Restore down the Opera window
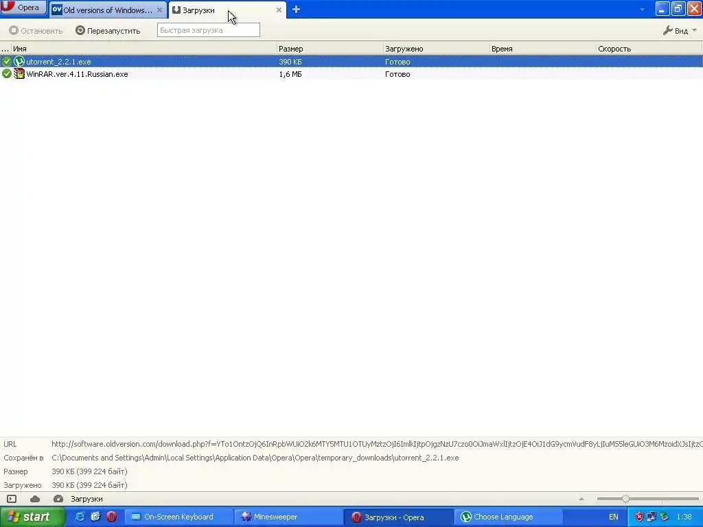Viewport: 703px width, 527px height. [x=678, y=8]
